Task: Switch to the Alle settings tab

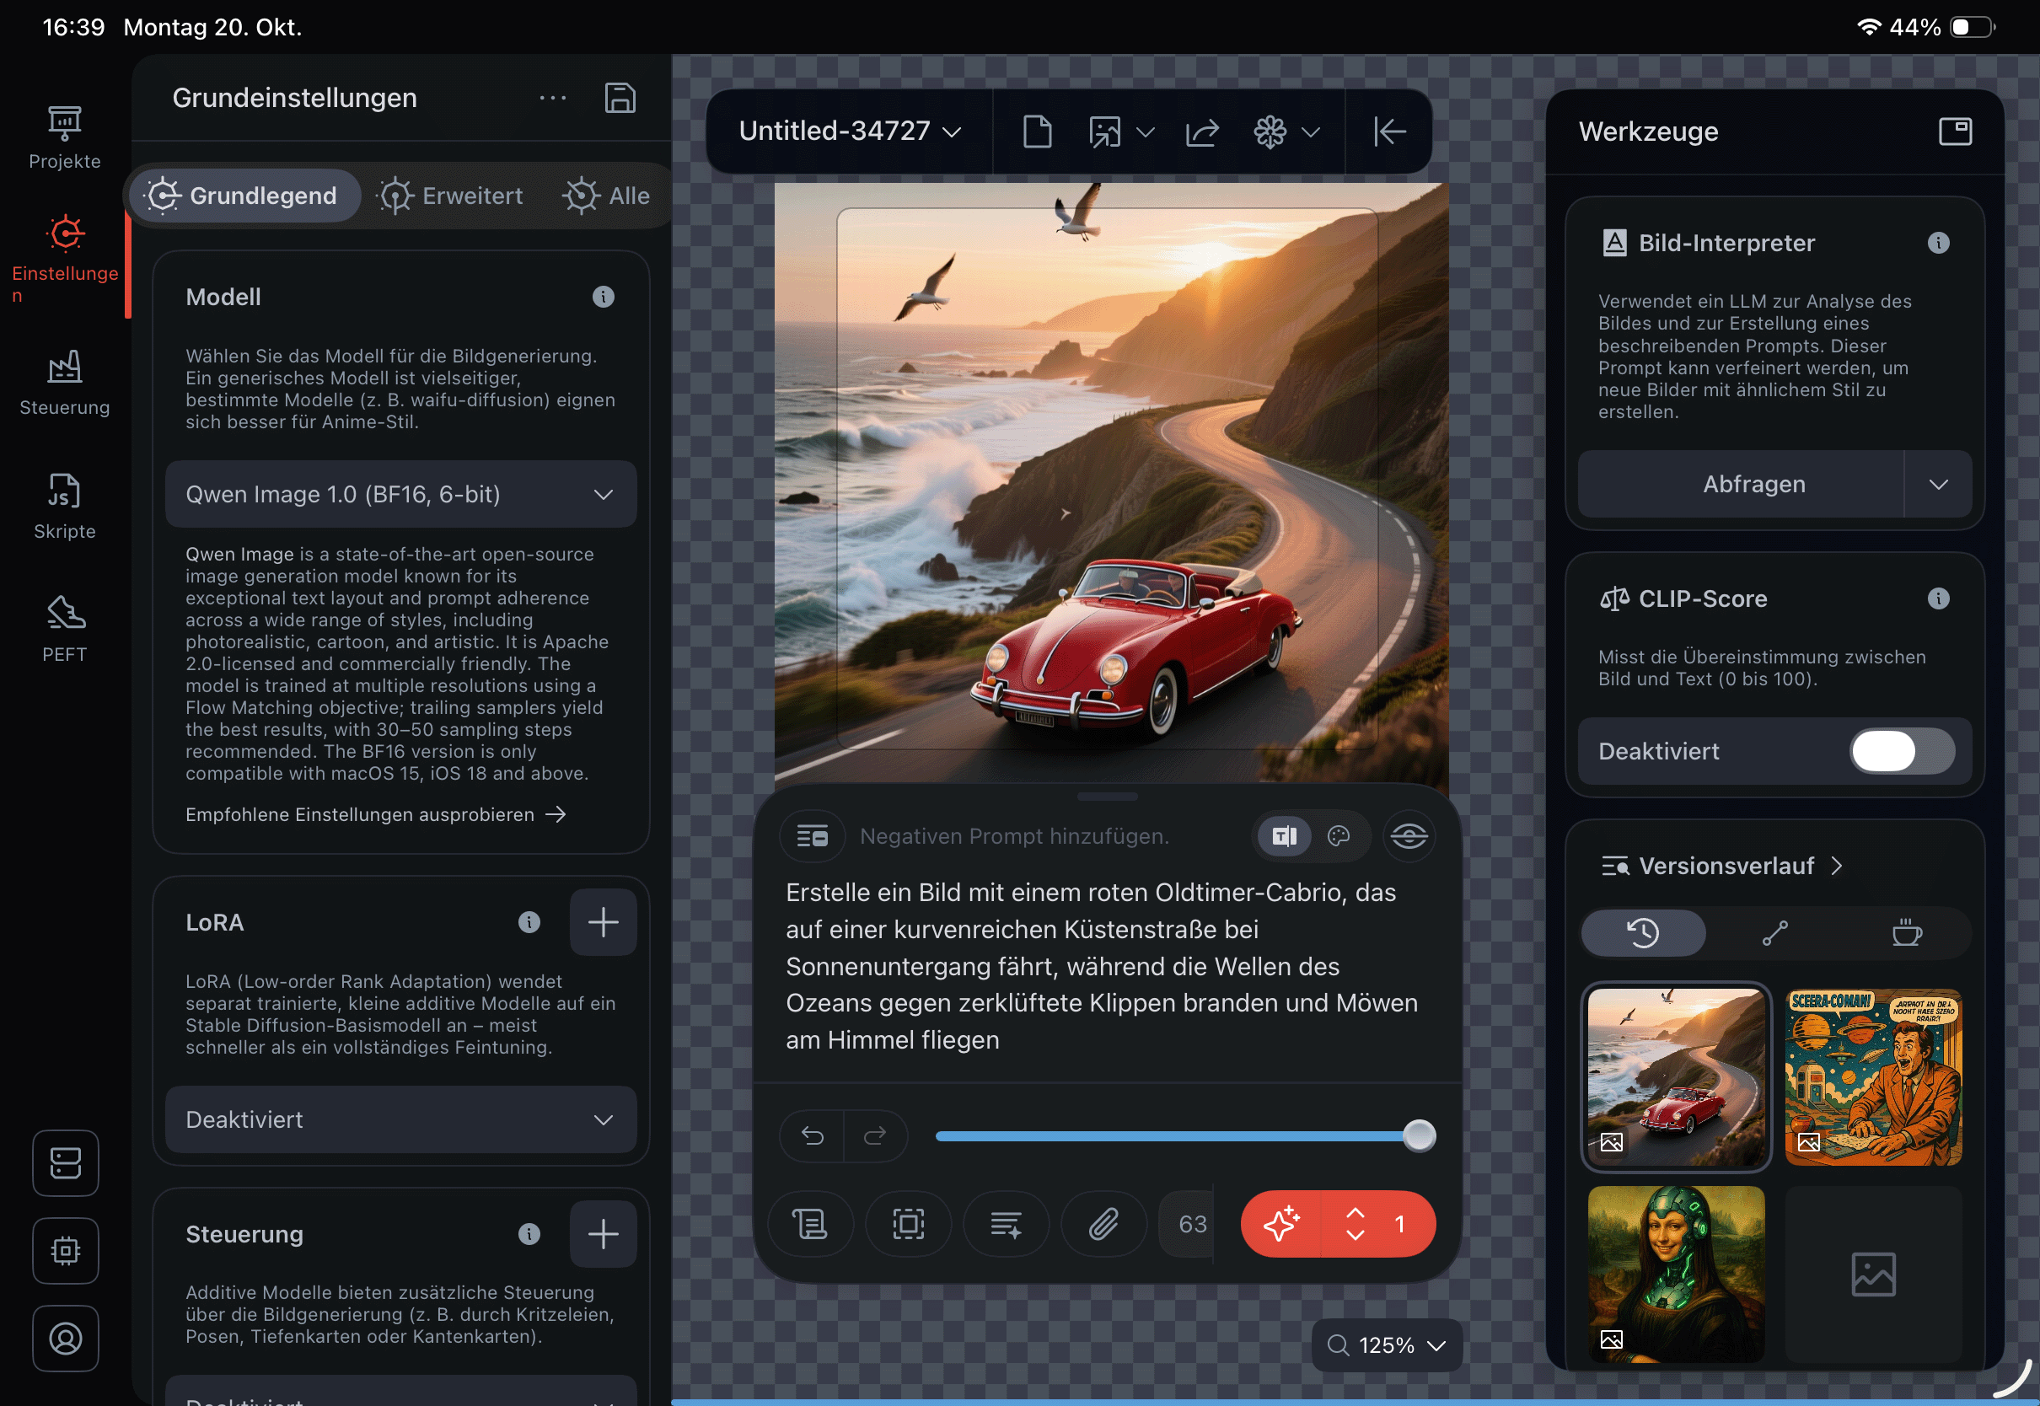Action: pyautogui.click(x=607, y=196)
